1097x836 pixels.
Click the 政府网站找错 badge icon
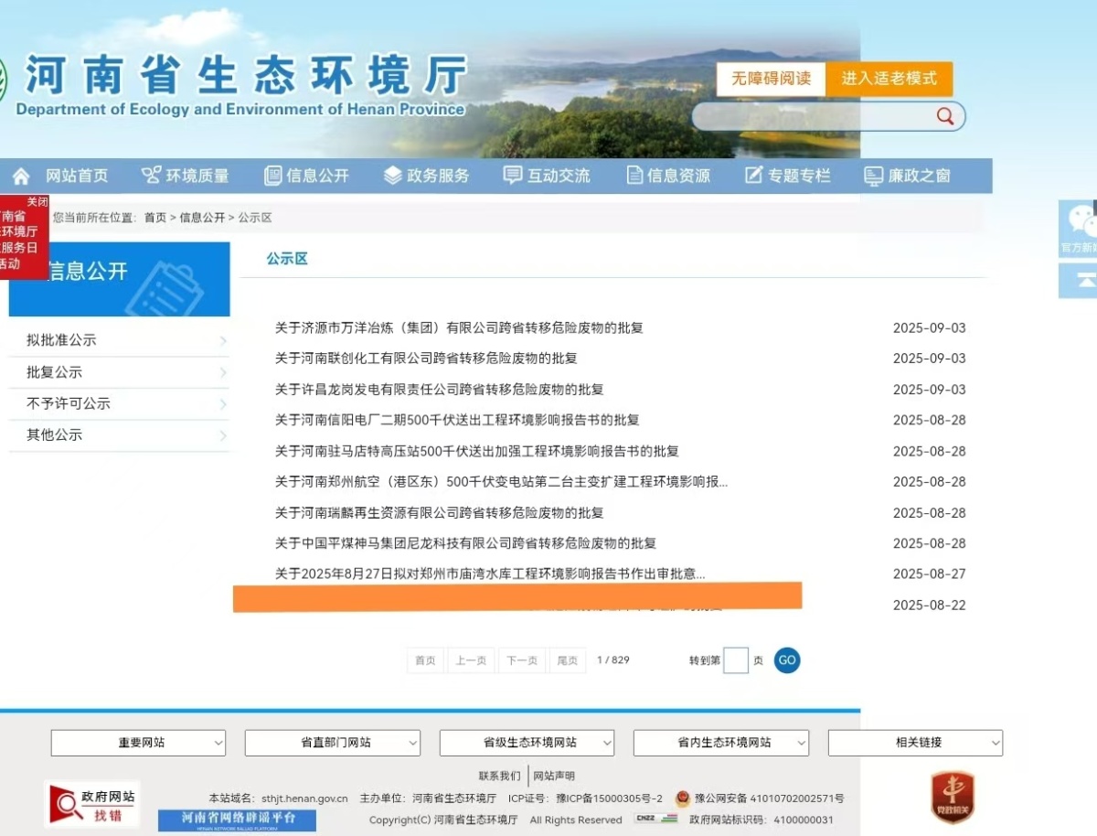click(x=91, y=804)
